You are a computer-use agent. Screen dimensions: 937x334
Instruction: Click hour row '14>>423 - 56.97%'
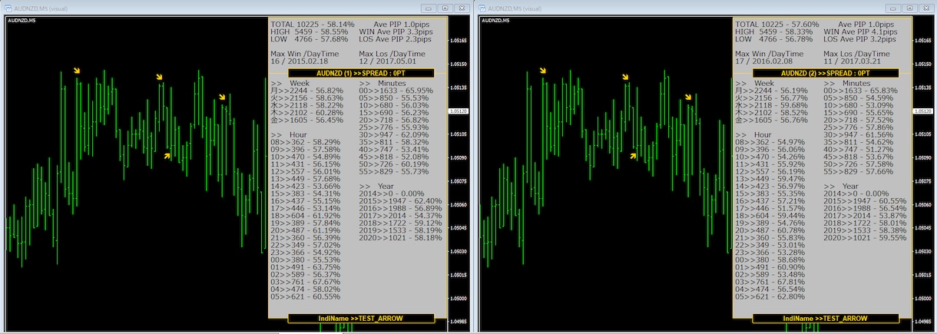[770, 187]
